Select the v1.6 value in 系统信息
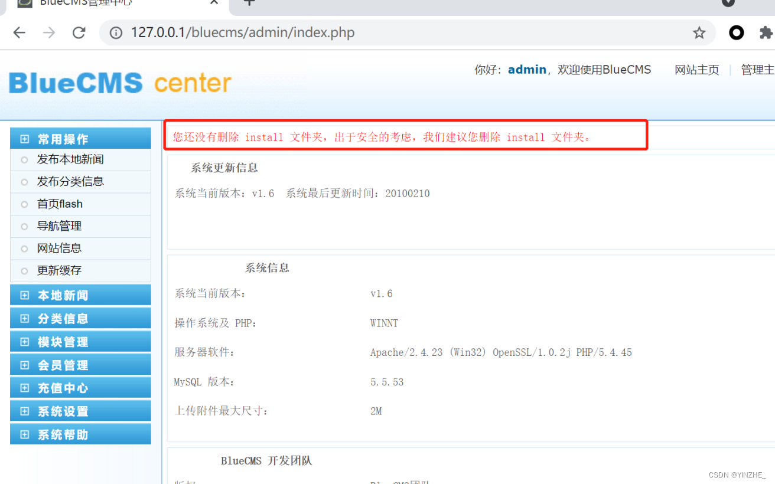 [x=382, y=294]
